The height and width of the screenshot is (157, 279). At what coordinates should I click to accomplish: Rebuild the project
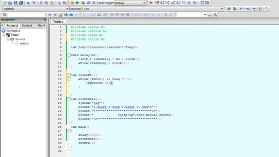(88, 3)
